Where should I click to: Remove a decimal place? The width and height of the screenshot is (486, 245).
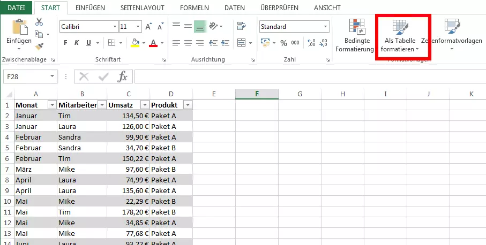coord(323,43)
